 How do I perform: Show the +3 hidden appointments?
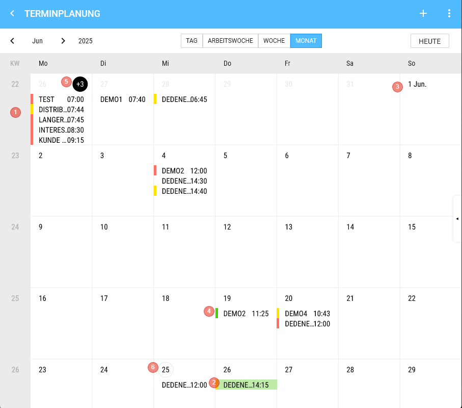pyautogui.click(x=80, y=84)
